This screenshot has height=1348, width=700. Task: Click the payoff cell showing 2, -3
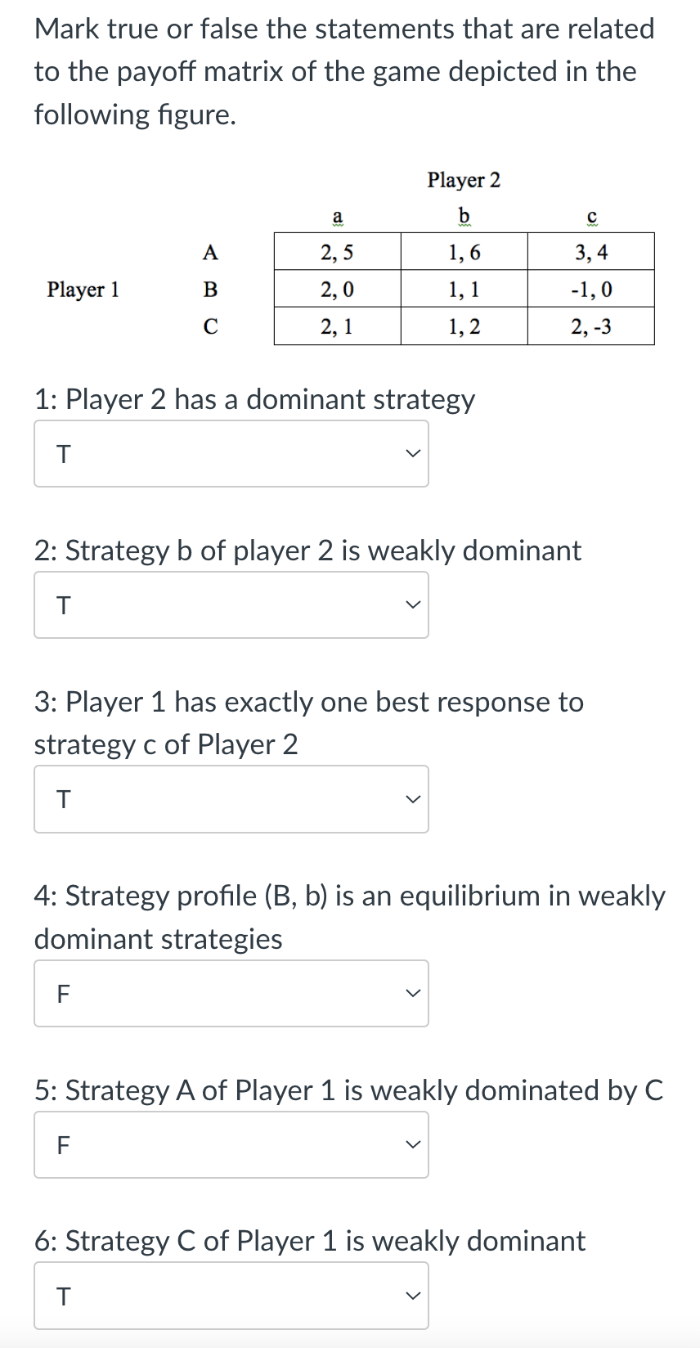click(591, 326)
